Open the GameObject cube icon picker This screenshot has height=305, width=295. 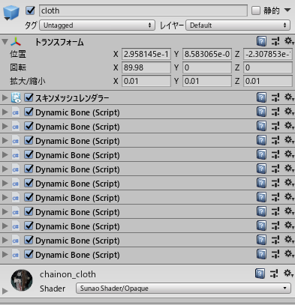(11, 12)
